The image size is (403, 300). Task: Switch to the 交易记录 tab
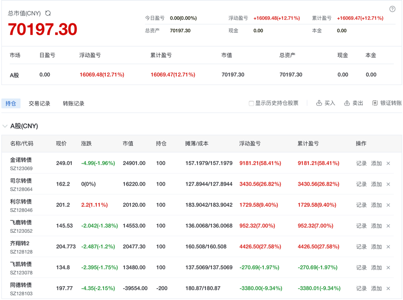[39, 104]
